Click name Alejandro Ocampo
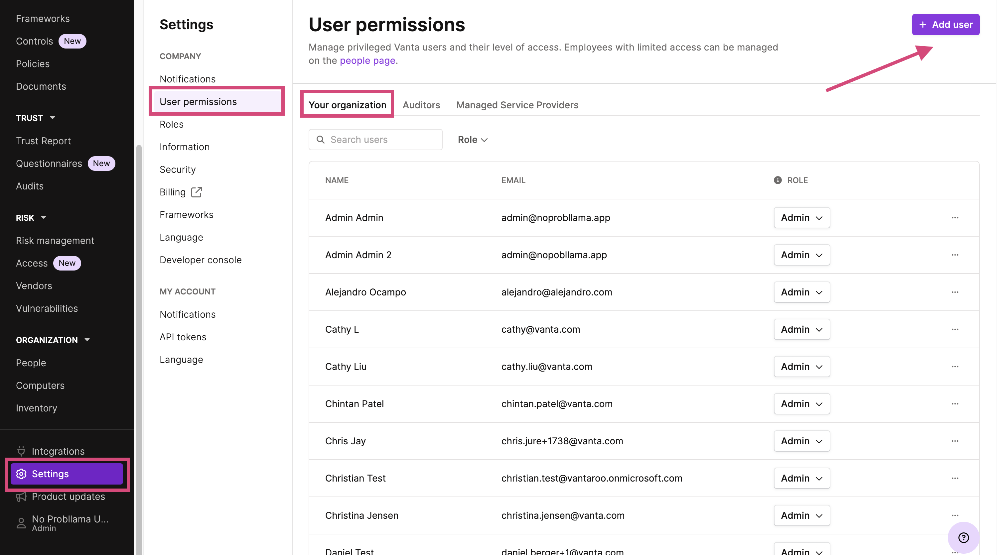The width and height of the screenshot is (997, 555). click(365, 292)
